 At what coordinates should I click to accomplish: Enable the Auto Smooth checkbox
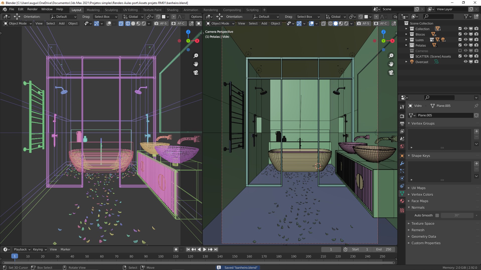coord(437,215)
